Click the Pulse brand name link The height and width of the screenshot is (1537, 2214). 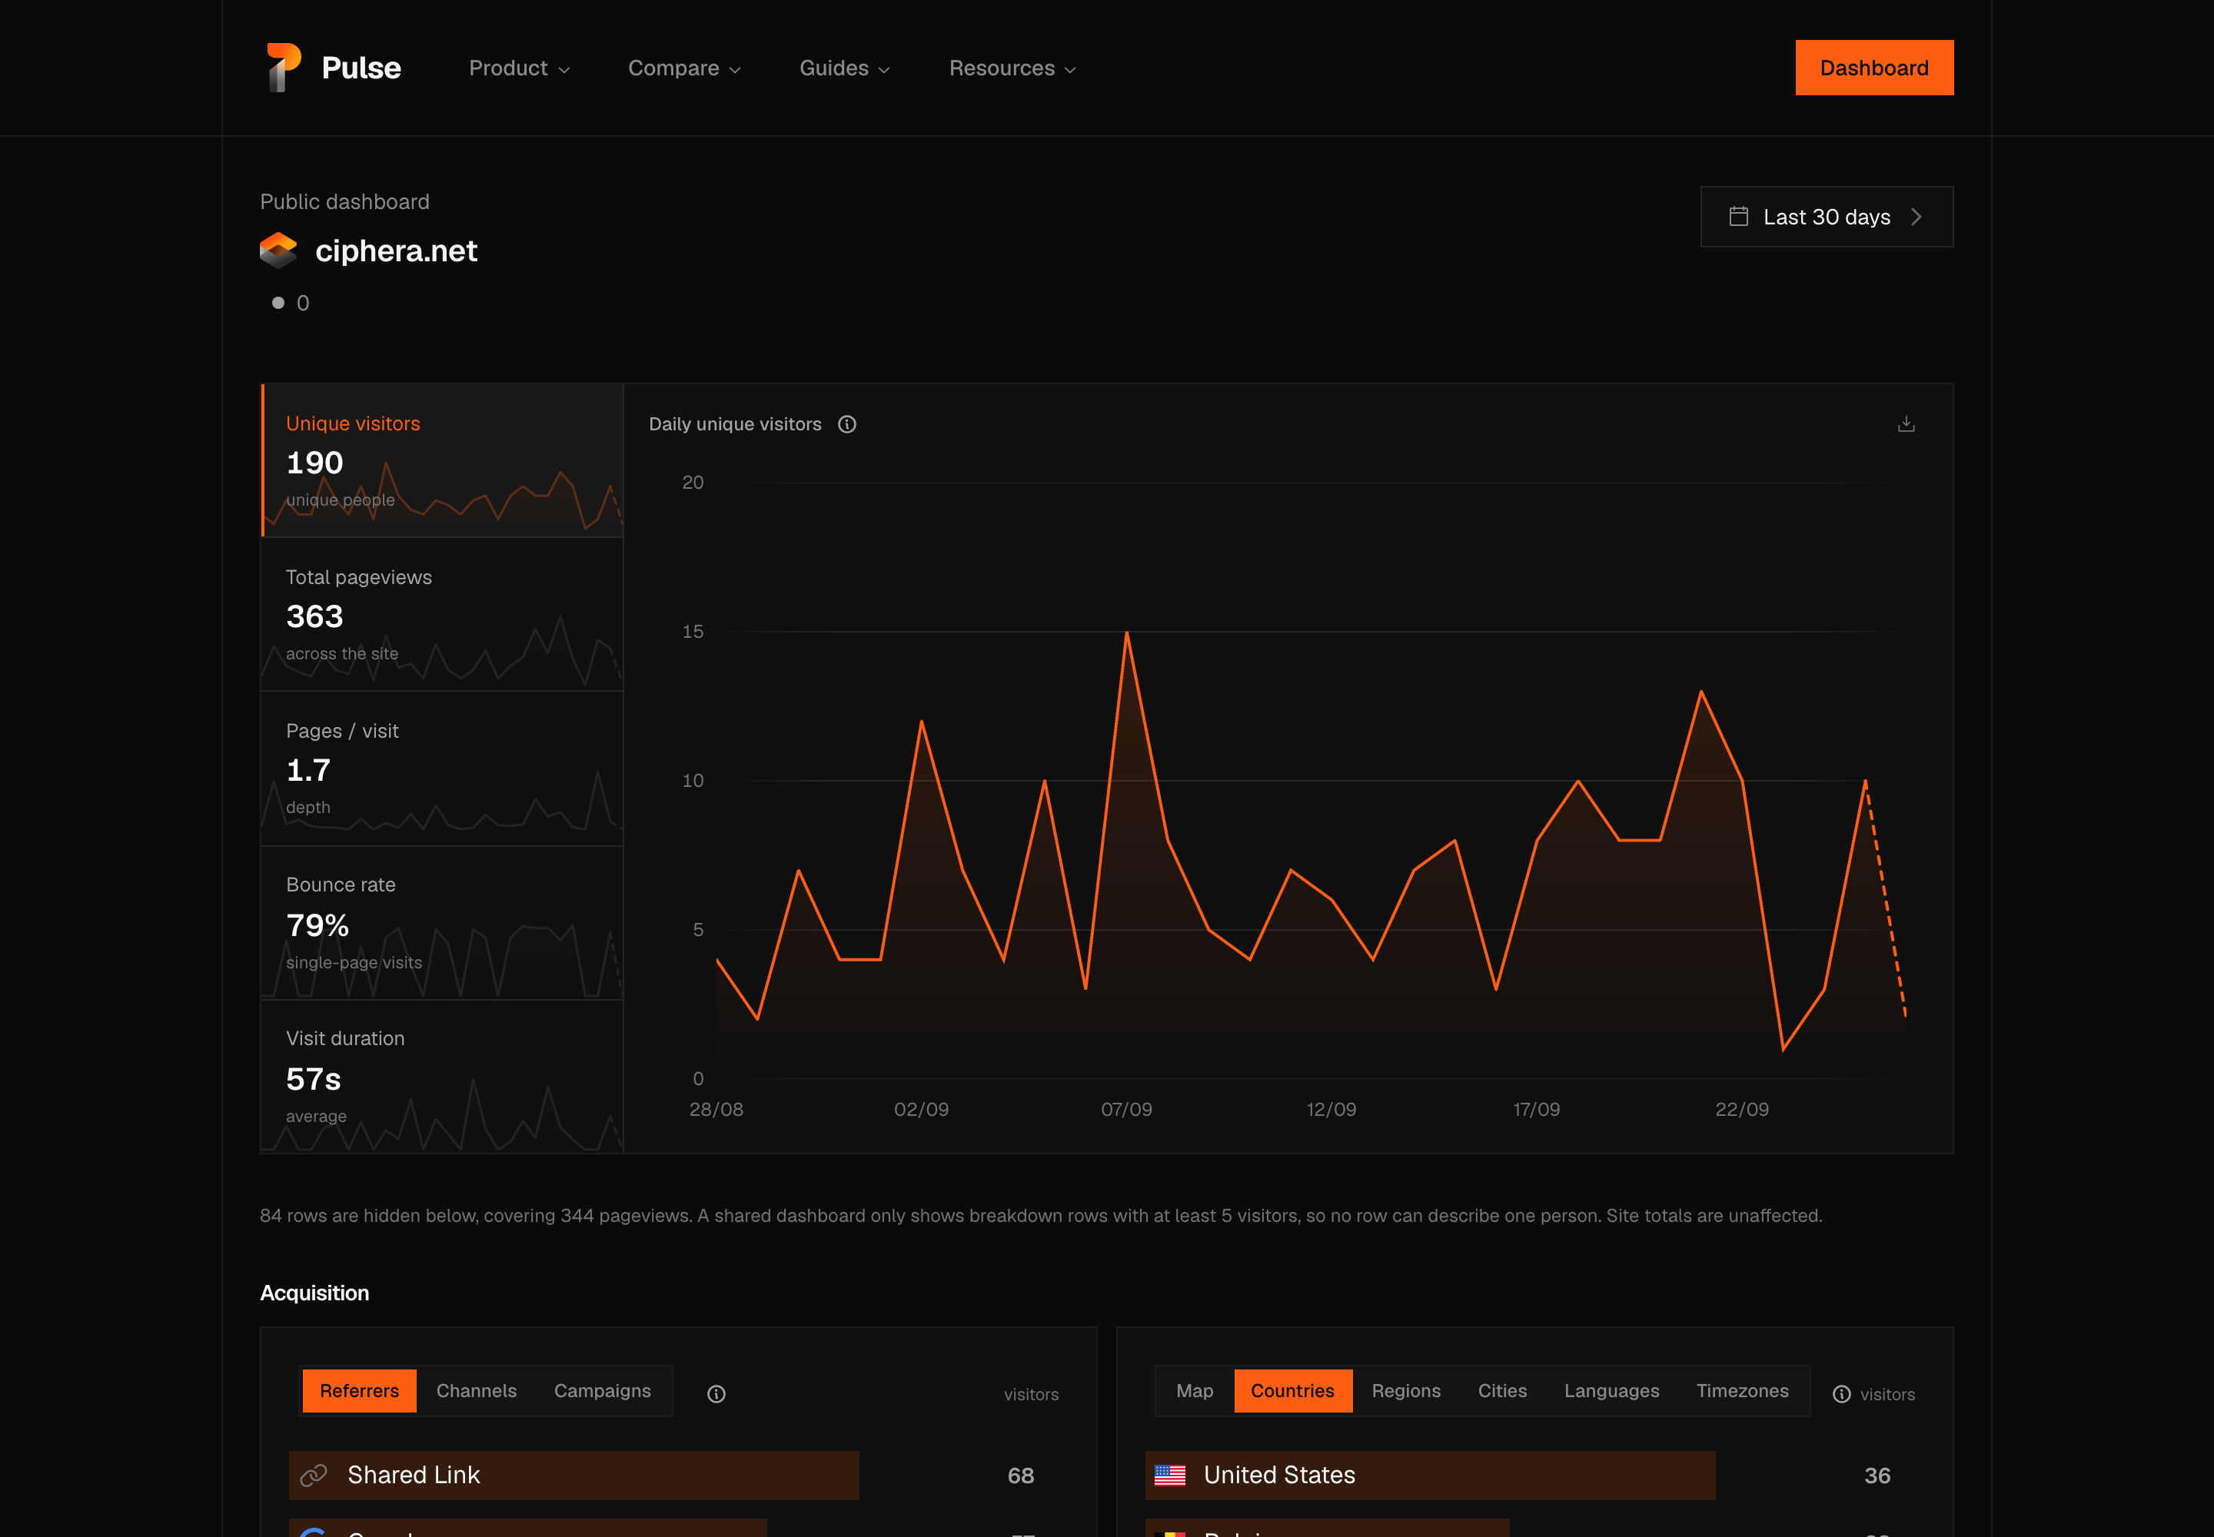coord(361,68)
